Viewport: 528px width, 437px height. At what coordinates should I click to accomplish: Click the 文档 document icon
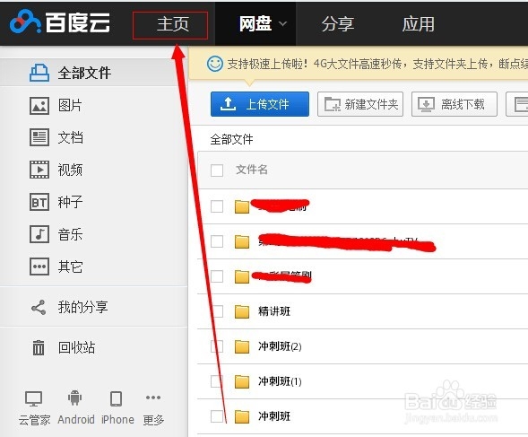[39, 137]
